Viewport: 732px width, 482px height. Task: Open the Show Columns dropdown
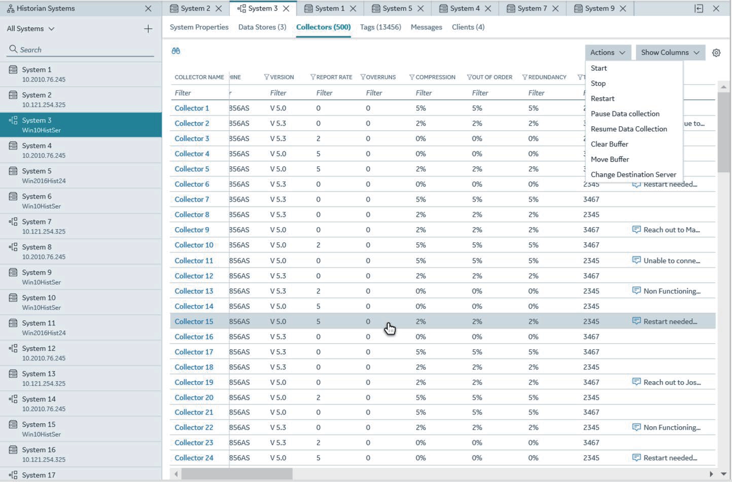[x=670, y=53]
